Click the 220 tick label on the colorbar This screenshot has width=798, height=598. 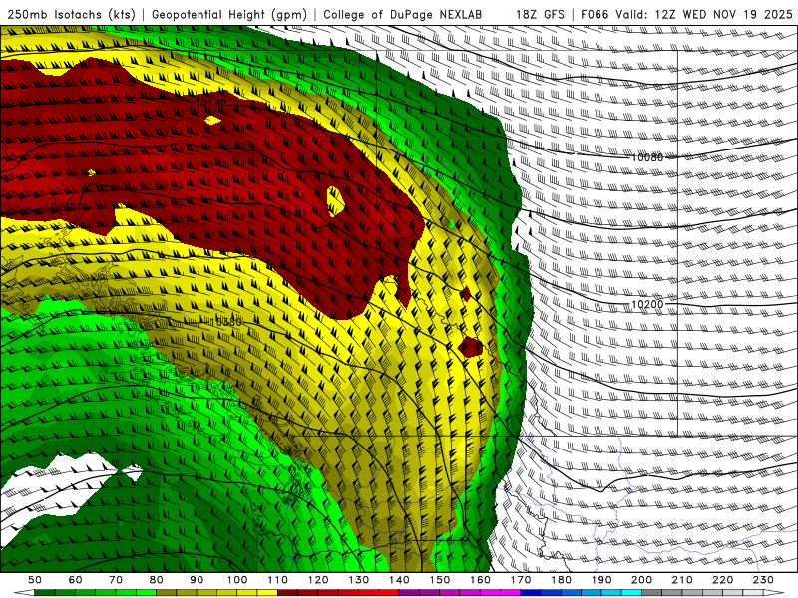click(723, 580)
